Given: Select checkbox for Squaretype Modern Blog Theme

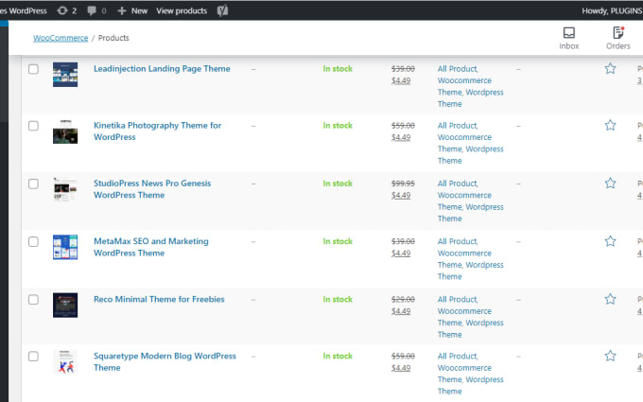Looking at the screenshot, I should [x=34, y=356].
